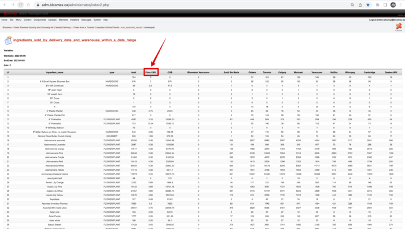The width and height of the screenshot is (405, 229).
Task: Open the browser side panel icon
Action: pyautogui.click(x=385, y=5)
